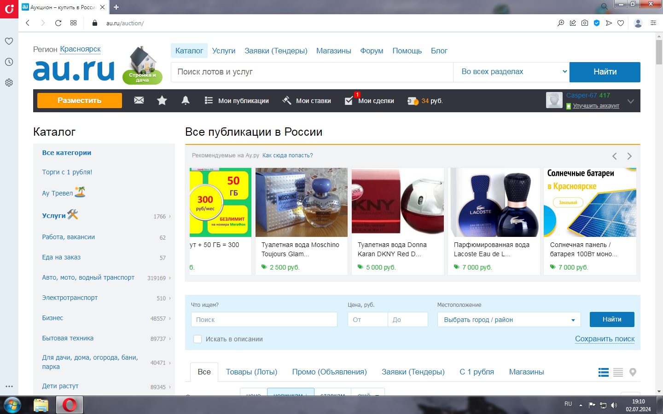Image resolution: width=663 pixels, height=414 pixels.
Task: Open Windows Start button
Action: coord(12,405)
